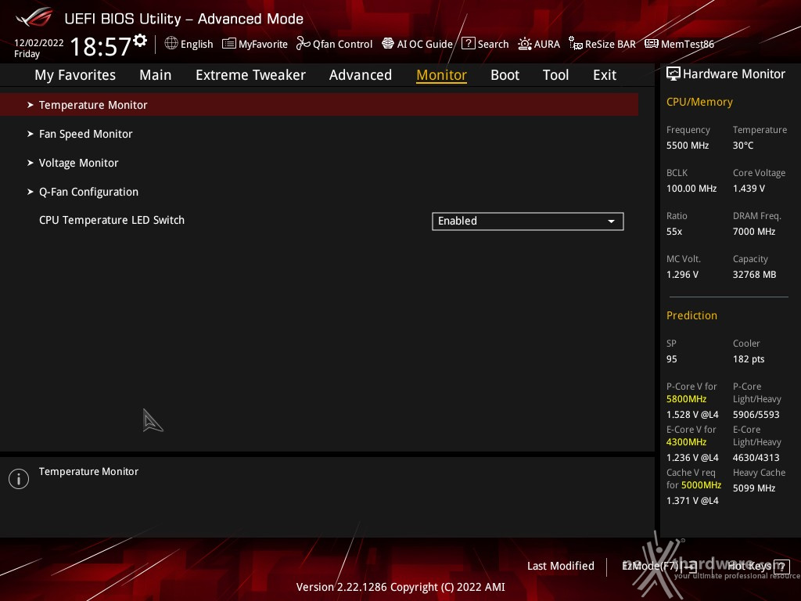Change language via English label
This screenshot has height=601, width=801.
click(x=196, y=44)
